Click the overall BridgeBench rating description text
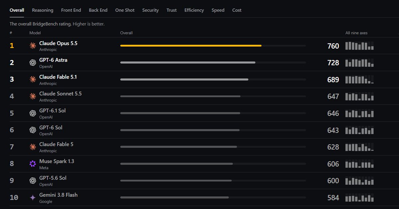Image resolution: width=399 pixels, height=209 pixels. (x=57, y=24)
